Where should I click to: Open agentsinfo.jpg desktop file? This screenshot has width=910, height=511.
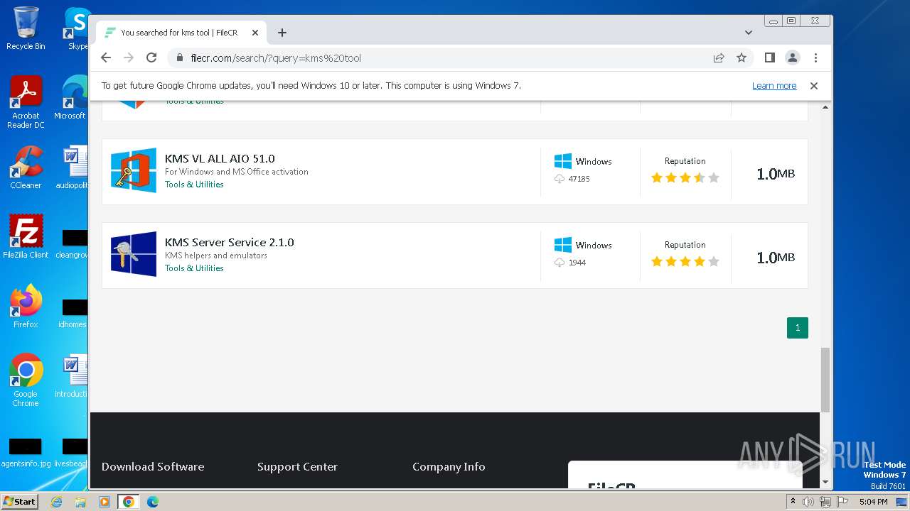[26, 453]
